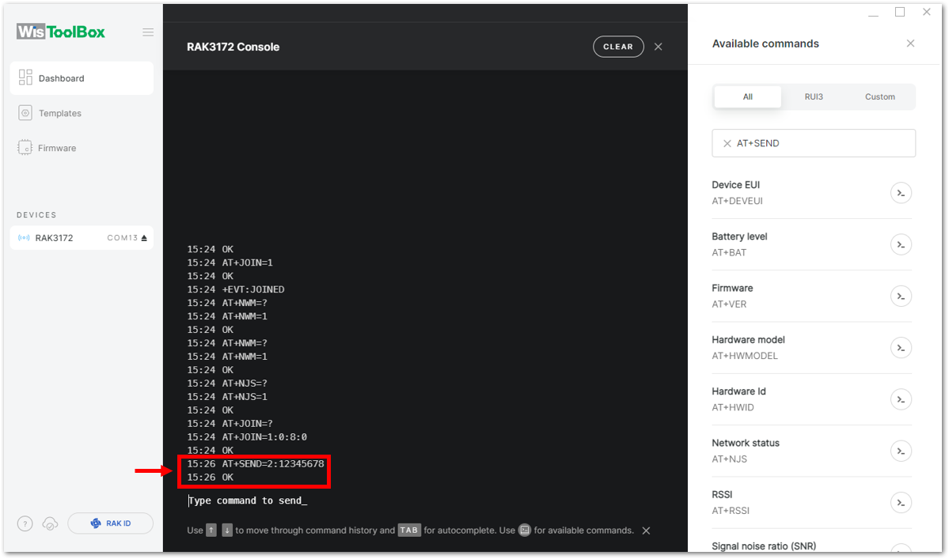The width and height of the screenshot is (949, 559).
Task: Click the command search field
Action: point(814,143)
